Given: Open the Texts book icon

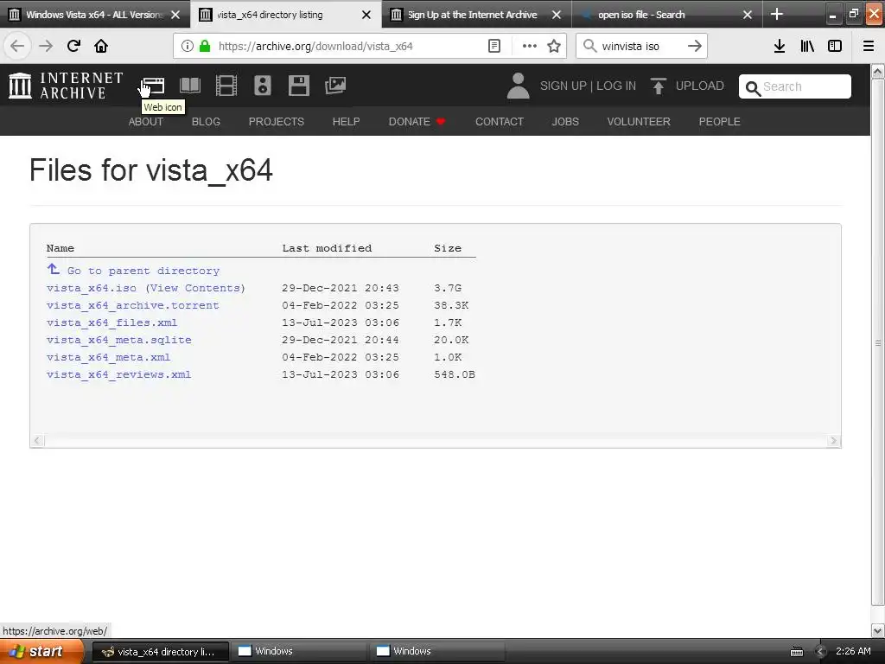Looking at the screenshot, I should pyautogui.click(x=189, y=86).
